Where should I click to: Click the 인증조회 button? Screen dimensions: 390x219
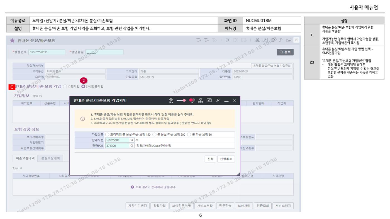[x=263, y=206]
